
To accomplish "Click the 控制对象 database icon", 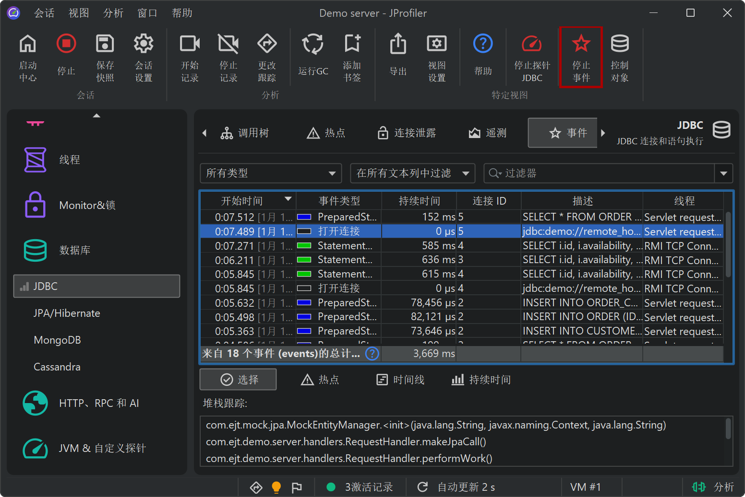I will pyautogui.click(x=619, y=45).
